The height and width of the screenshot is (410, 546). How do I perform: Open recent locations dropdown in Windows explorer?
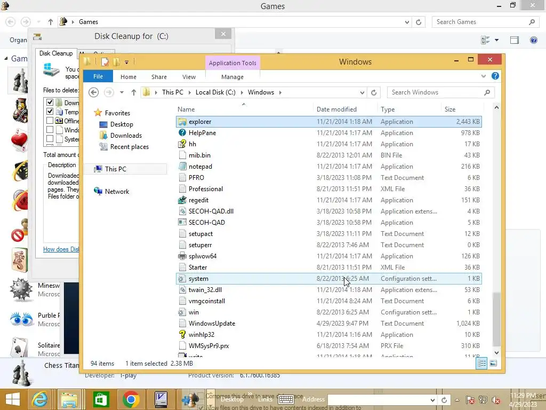tap(122, 92)
